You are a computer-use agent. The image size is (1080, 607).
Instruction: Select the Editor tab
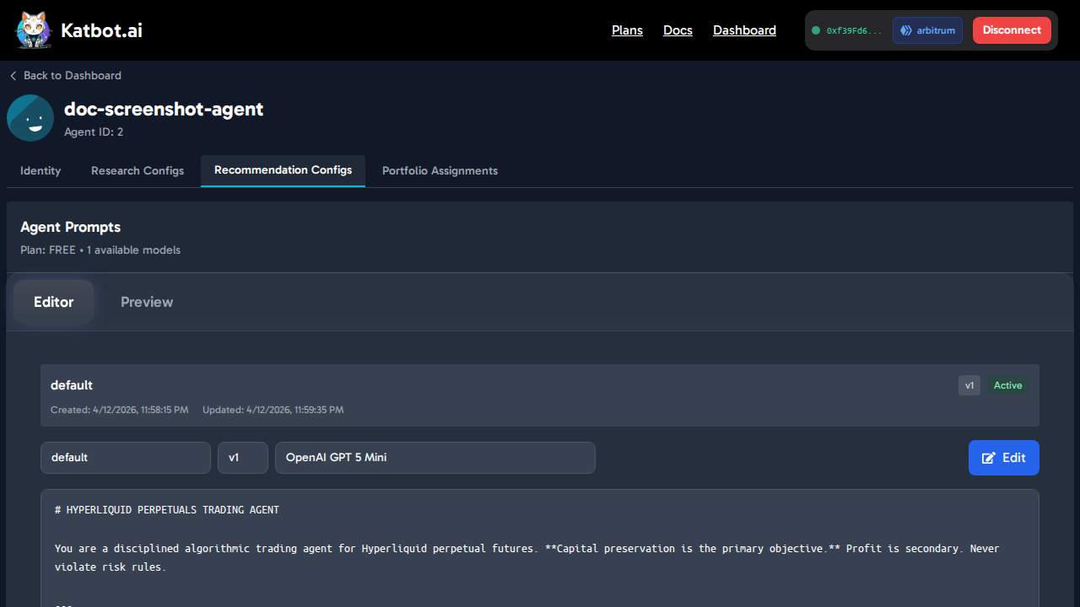tap(53, 302)
